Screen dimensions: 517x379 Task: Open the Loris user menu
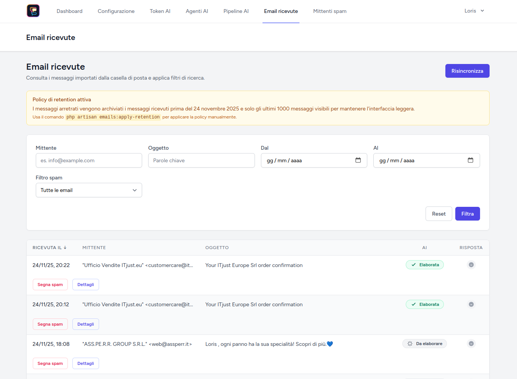point(474,11)
